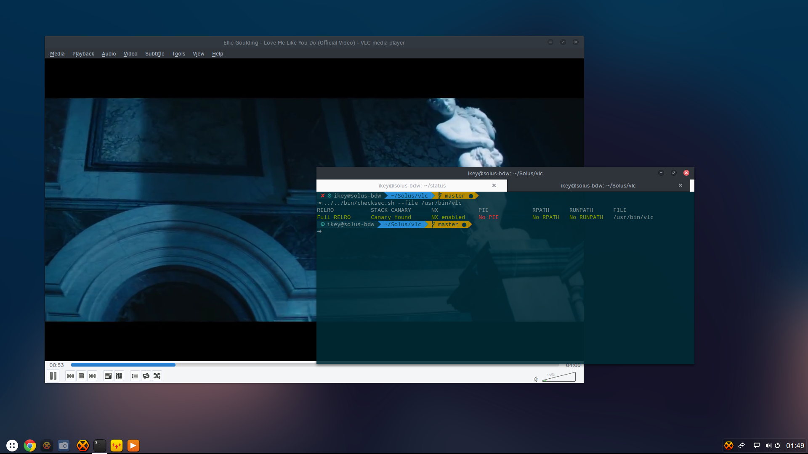Maximize the VLC media player window
This screenshot has width=808, height=454.
[x=563, y=42]
